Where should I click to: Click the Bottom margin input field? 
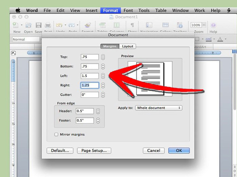[90, 66]
